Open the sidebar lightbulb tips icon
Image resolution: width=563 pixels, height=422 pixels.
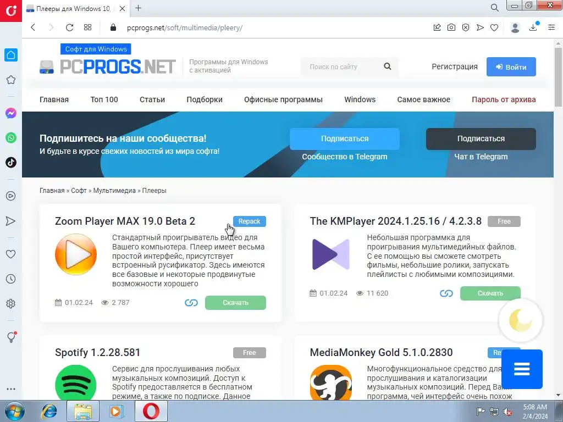pos(11,337)
